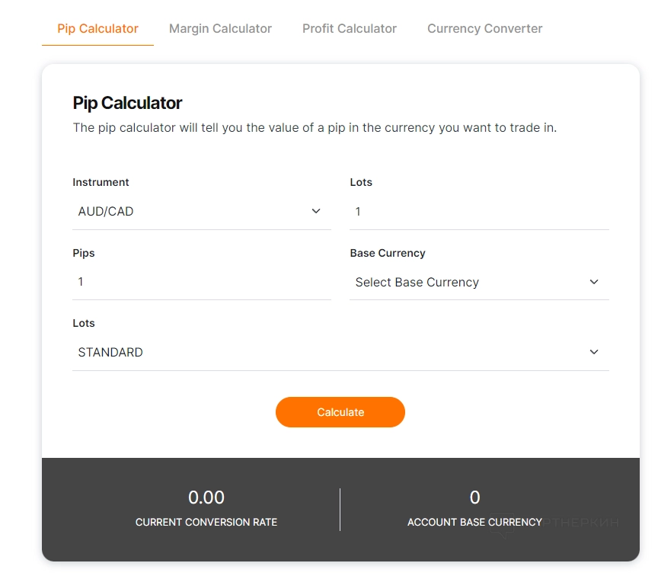Go to the Profit Calculator tab
The height and width of the screenshot is (579, 658).
[349, 29]
